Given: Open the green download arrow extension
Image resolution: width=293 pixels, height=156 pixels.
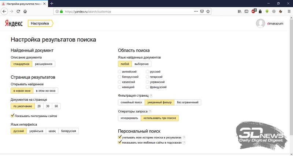Looking at the screenshot, I should (x=267, y=11).
